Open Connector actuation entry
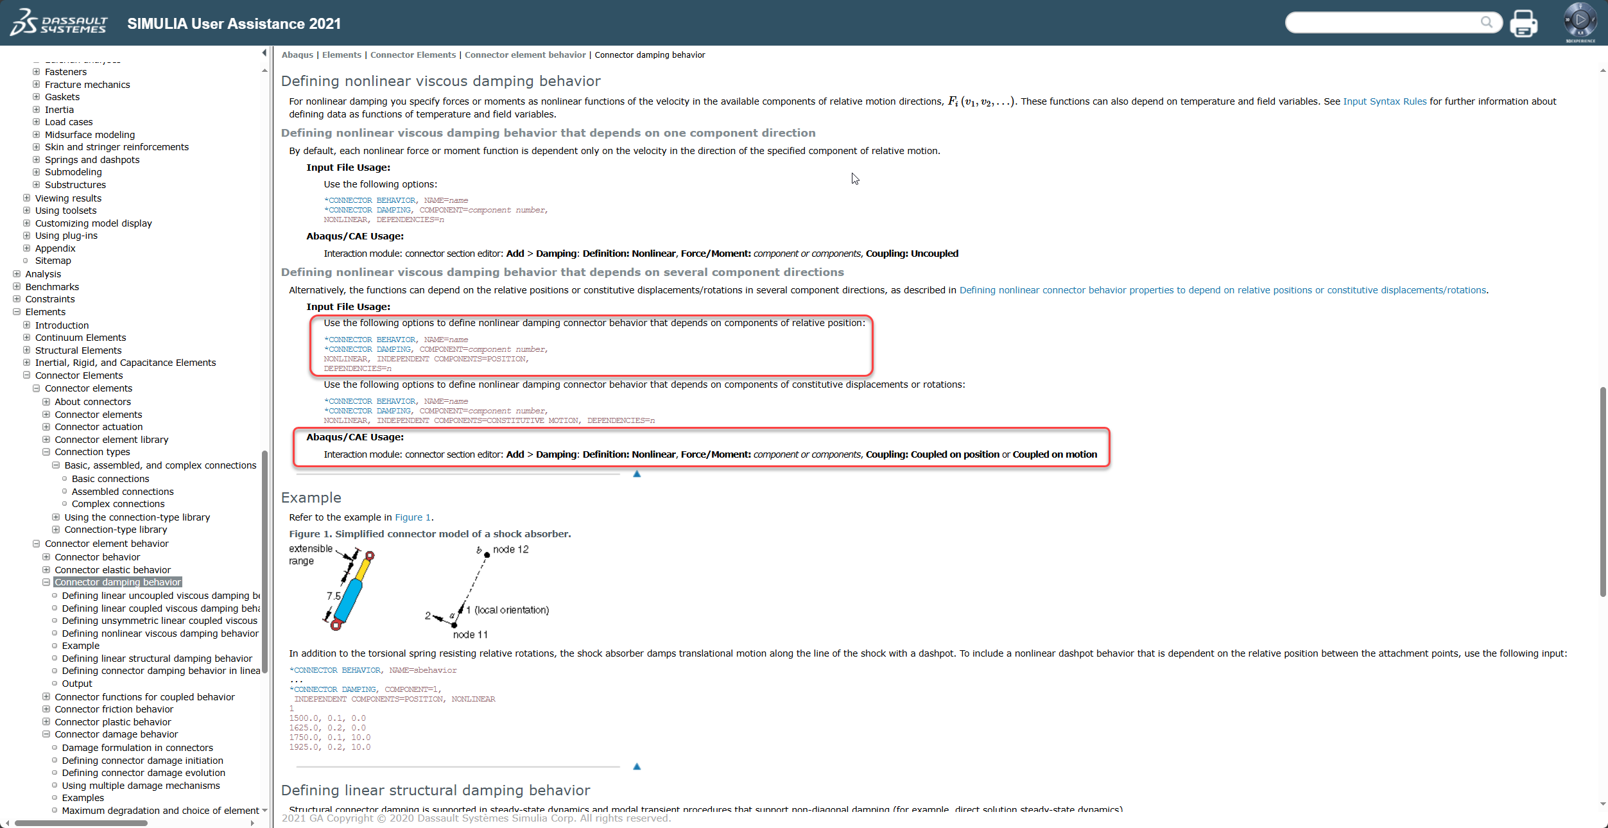This screenshot has width=1608, height=828. pos(98,427)
